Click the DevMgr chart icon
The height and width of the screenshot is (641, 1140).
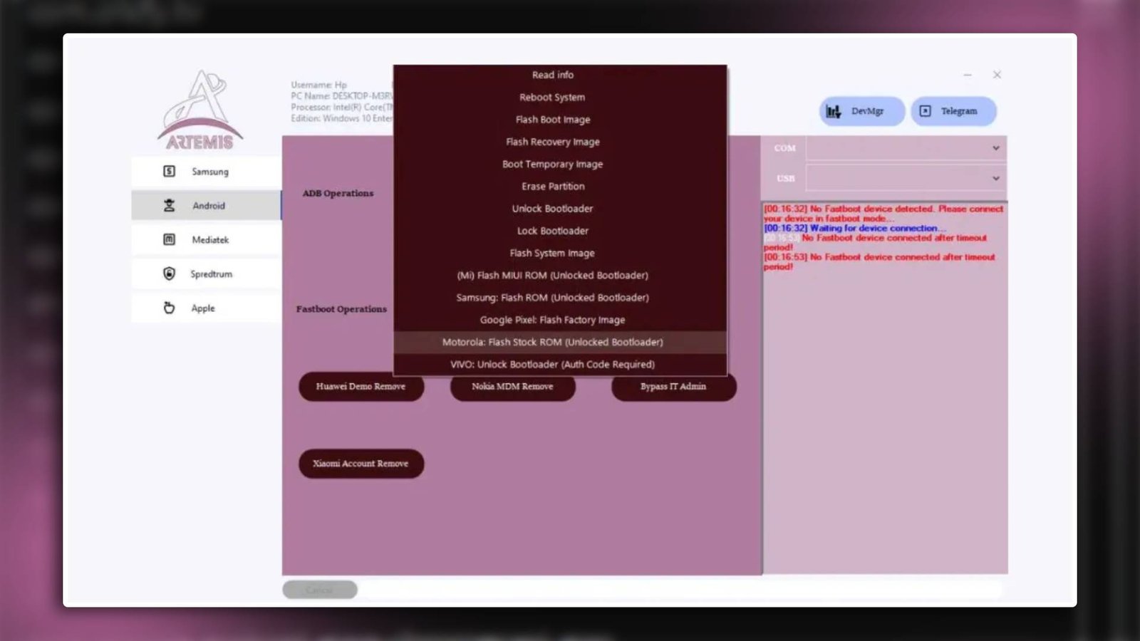832,111
